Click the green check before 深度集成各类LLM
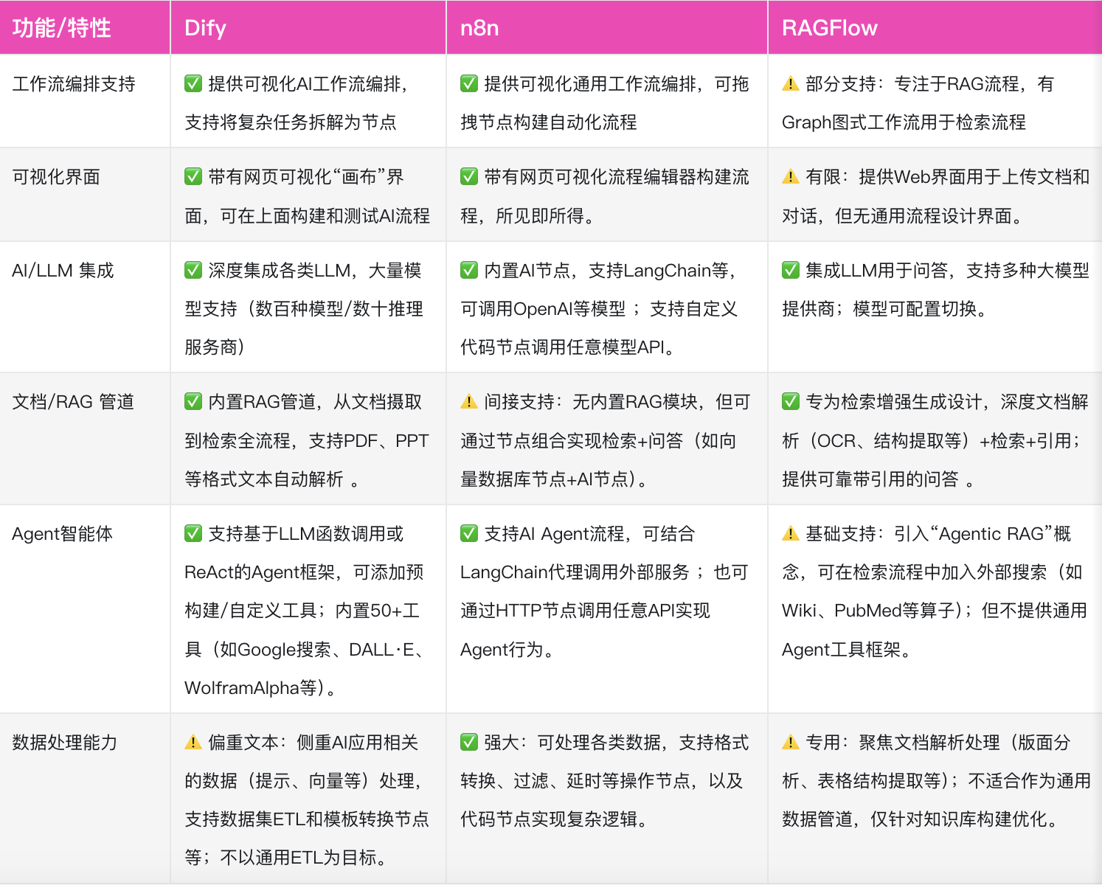Viewport: 1102px width, 885px height. pos(193,270)
